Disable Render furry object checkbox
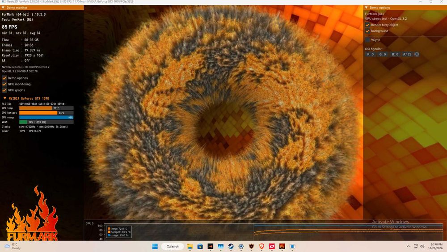The width and height of the screenshot is (447, 252). 367,25
